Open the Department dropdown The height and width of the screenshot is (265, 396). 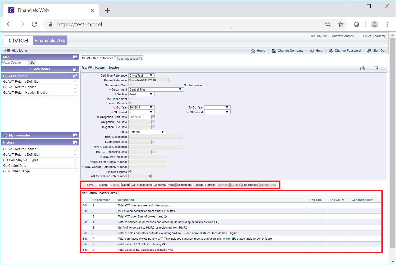click(x=156, y=89)
